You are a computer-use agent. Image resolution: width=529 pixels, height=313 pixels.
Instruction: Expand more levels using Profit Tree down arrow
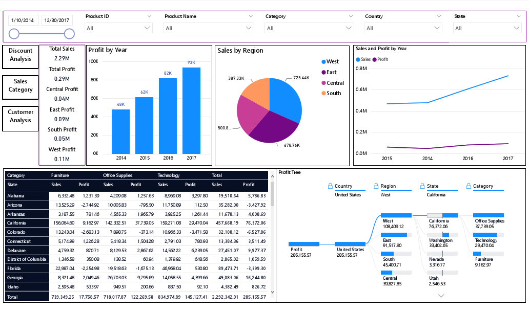pyautogui.click(x=441, y=296)
